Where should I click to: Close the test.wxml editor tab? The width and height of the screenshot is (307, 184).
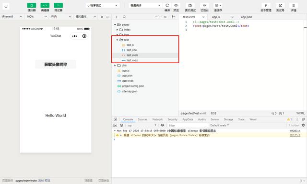coord(203,17)
